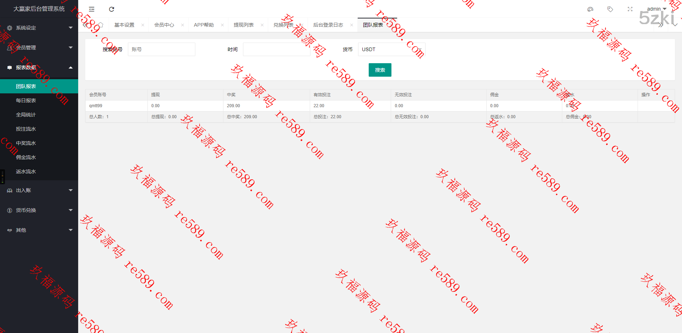
Task: Switch to the 提现列表 tab
Action: pos(244,25)
